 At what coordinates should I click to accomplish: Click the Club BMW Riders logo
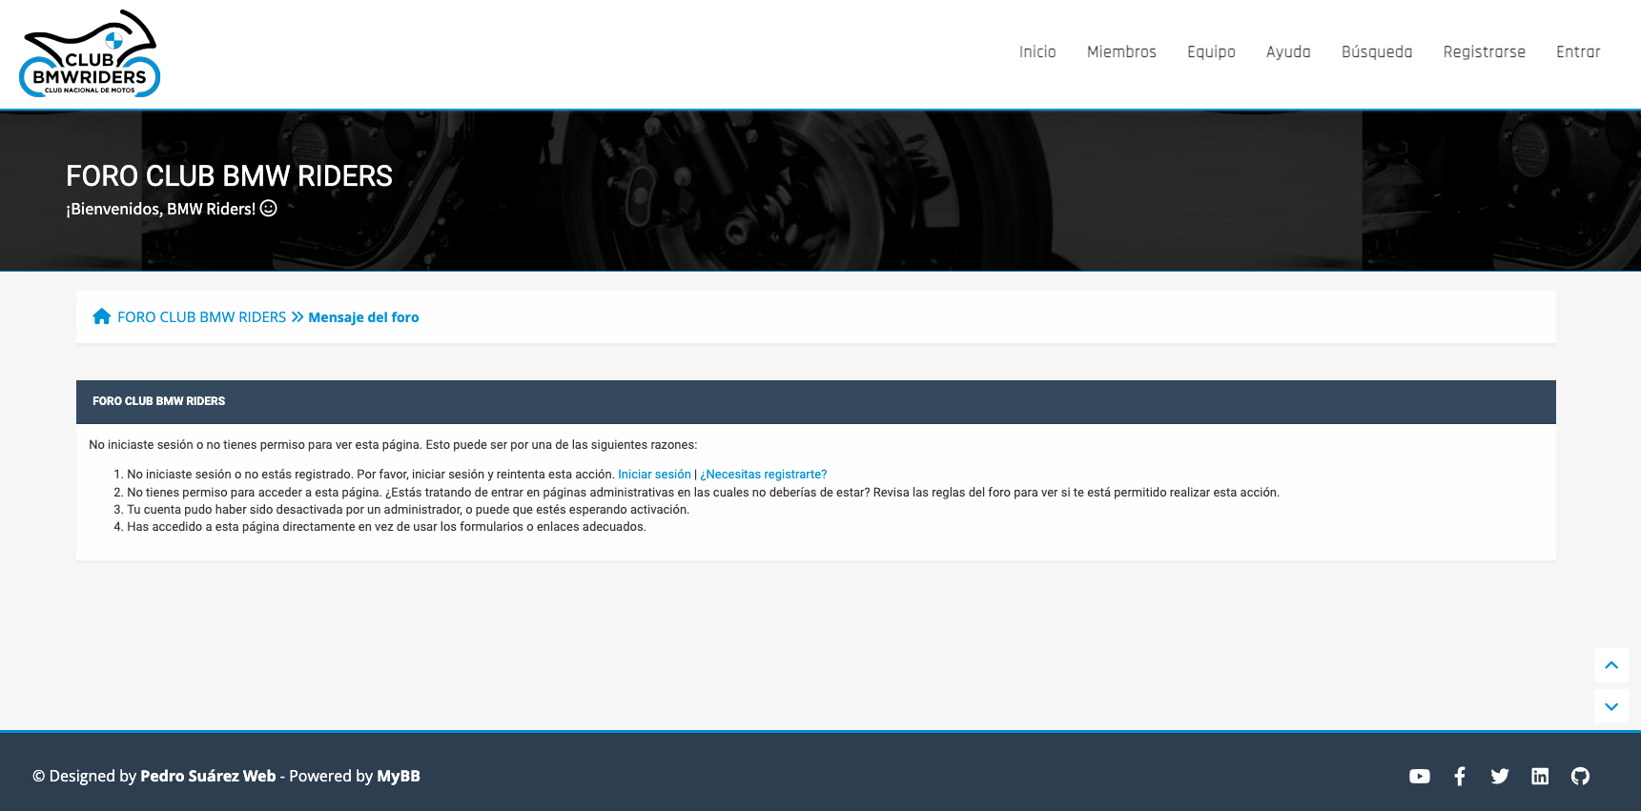[x=90, y=53]
